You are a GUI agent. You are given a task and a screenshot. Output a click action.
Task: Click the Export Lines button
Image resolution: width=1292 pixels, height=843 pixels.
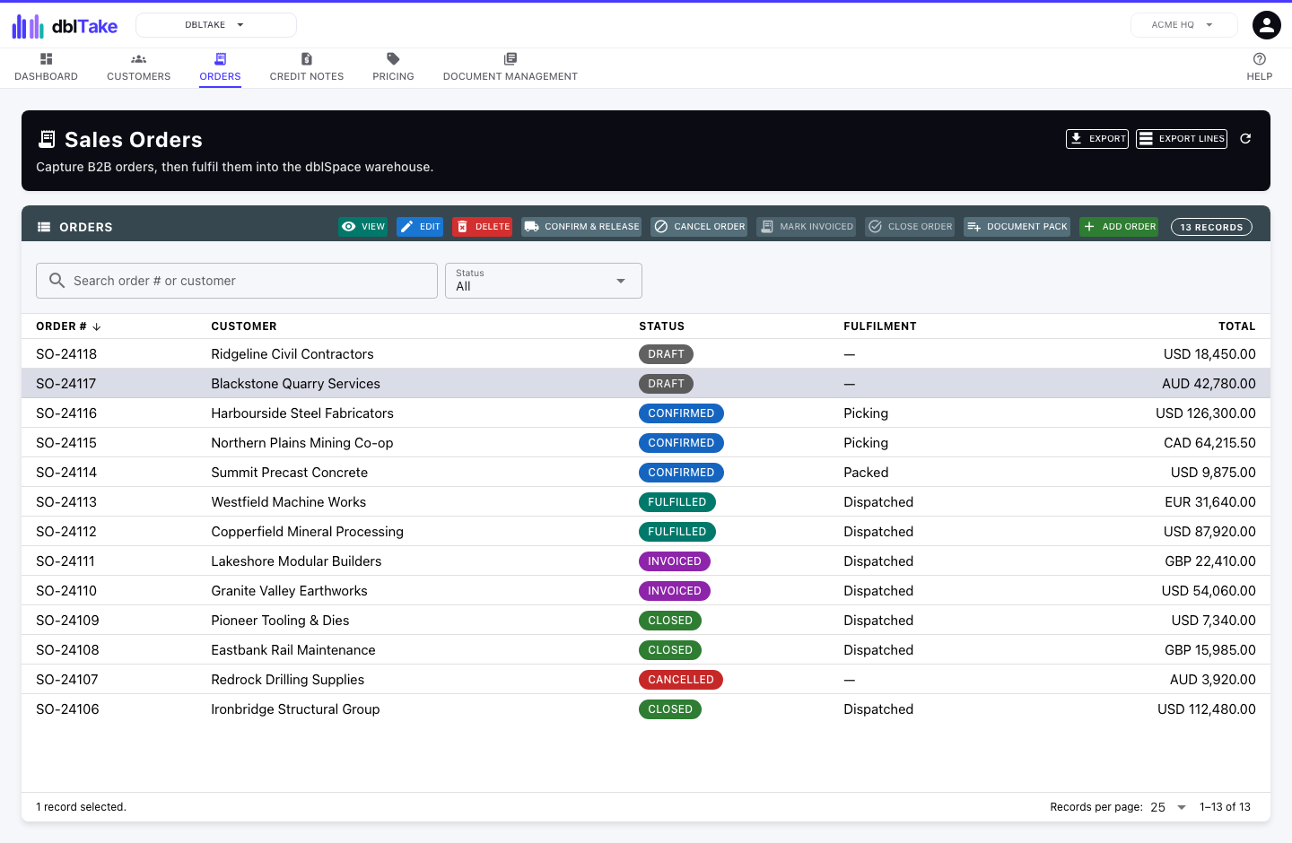click(x=1181, y=139)
